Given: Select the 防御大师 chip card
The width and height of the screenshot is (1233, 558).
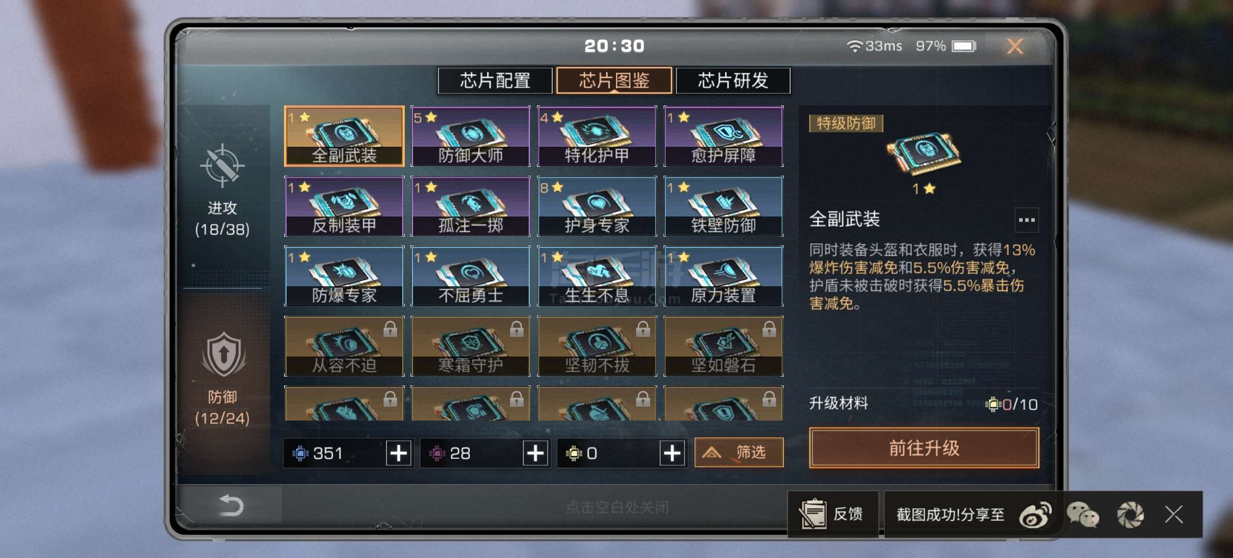Looking at the screenshot, I should coord(470,136).
